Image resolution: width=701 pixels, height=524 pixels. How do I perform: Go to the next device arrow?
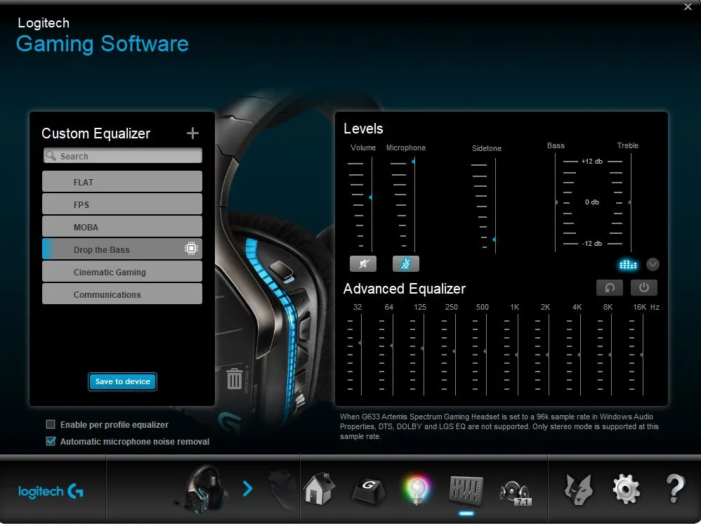(x=247, y=489)
